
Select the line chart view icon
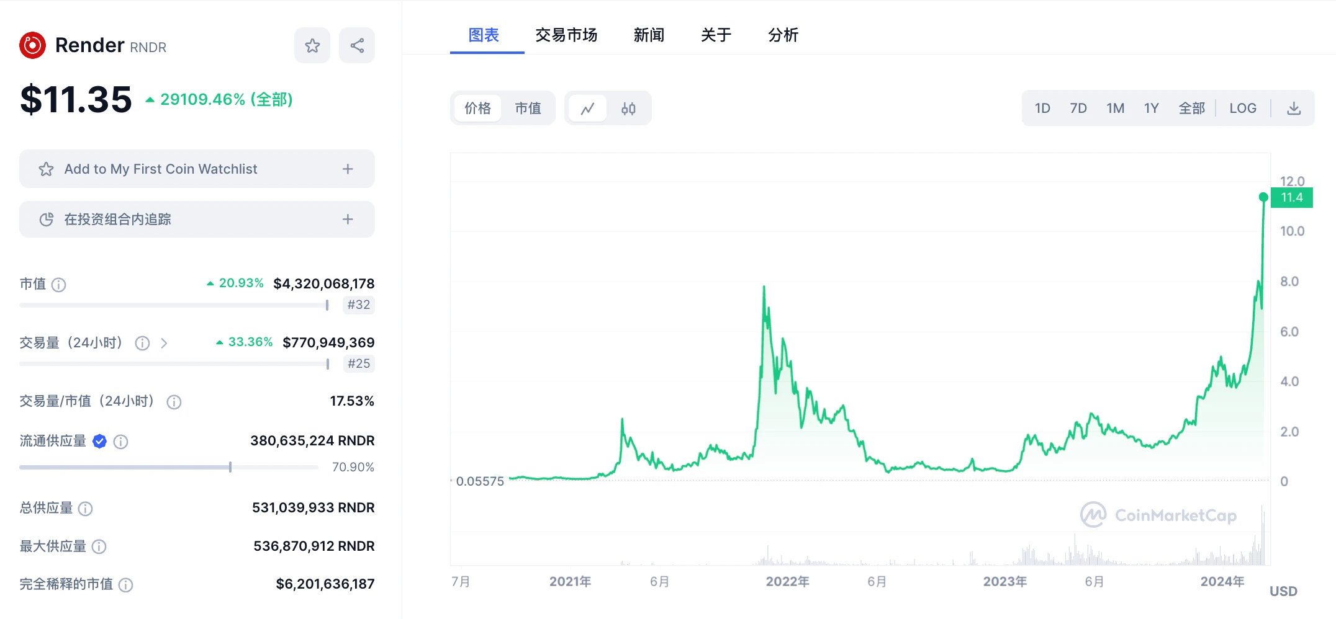tap(588, 107)
